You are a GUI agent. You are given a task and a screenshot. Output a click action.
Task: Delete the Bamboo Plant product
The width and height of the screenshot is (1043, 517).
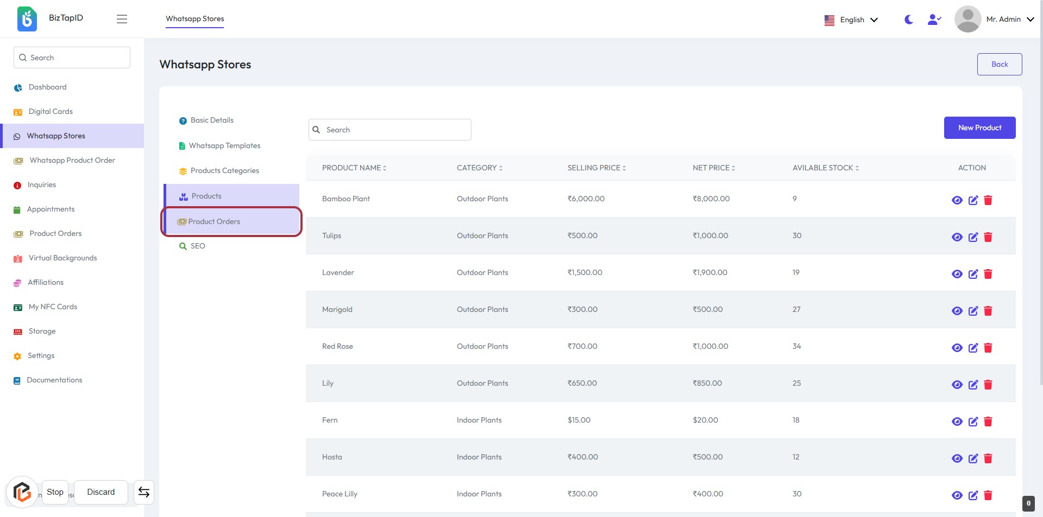click(x=988, y=200)
